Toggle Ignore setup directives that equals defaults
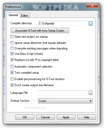 pos(12,43)
